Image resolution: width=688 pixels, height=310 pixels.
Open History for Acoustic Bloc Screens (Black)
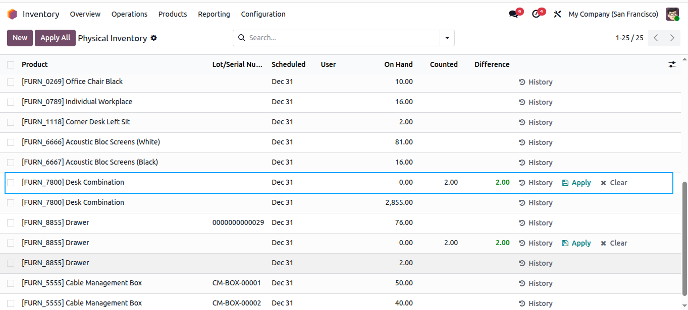click(x=536, y=163)
